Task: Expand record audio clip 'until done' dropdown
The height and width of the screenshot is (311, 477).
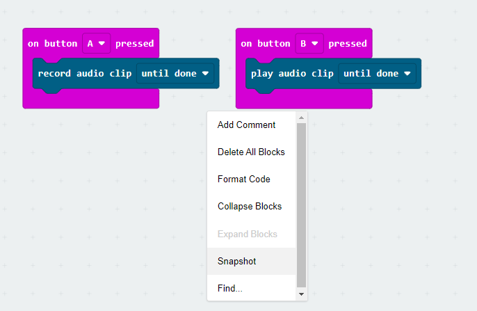Action: pyautogui.click(x=175, y=73)
